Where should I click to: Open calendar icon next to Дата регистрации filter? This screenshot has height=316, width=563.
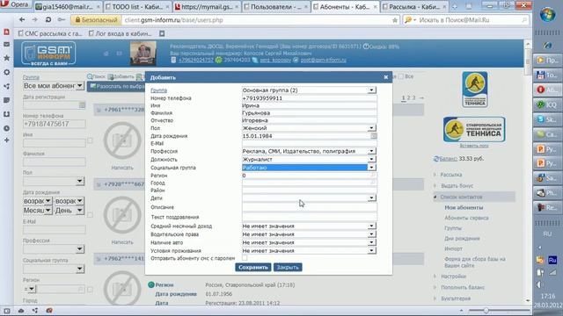[x=82, y=105]
